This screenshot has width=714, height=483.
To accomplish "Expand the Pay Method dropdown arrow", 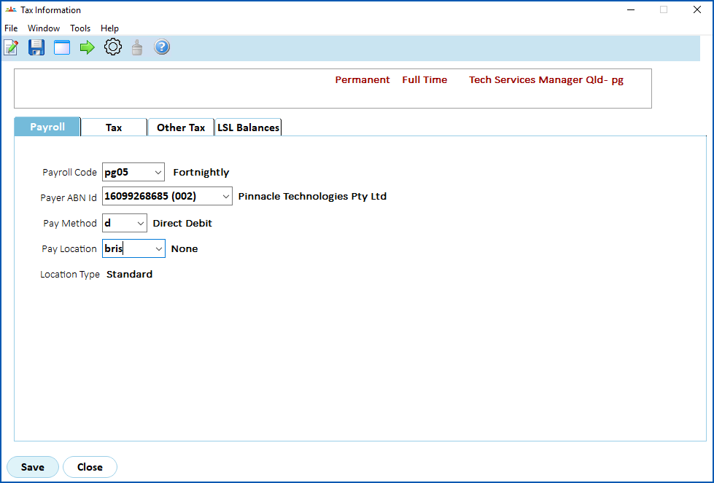I will pos(141,224).
